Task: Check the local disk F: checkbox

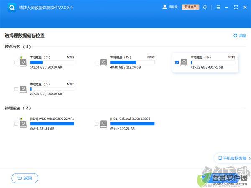Action: 16,89
